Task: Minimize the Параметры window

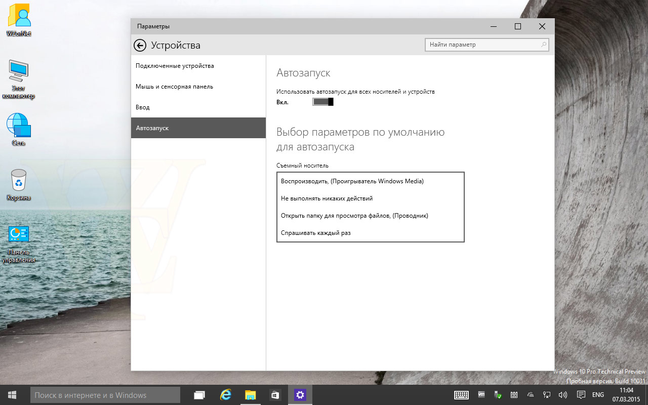Action: (494, 26)
